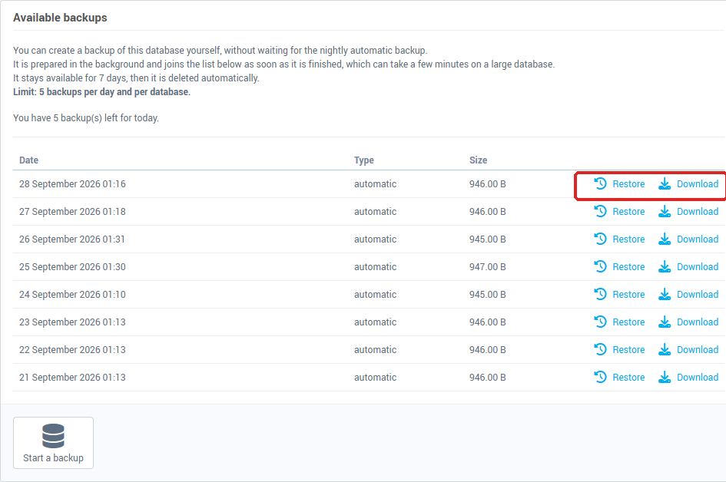The height and width of the screenshot is (482, 726).
Task: Click download icon for 22 September backup
Action: (x=665, y=350)
